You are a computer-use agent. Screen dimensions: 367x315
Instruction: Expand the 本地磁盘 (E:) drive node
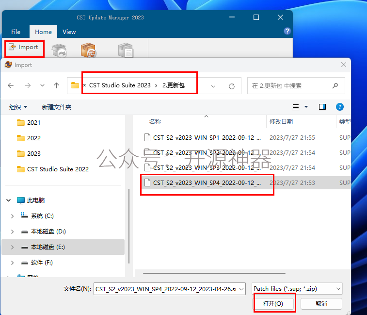13,247
